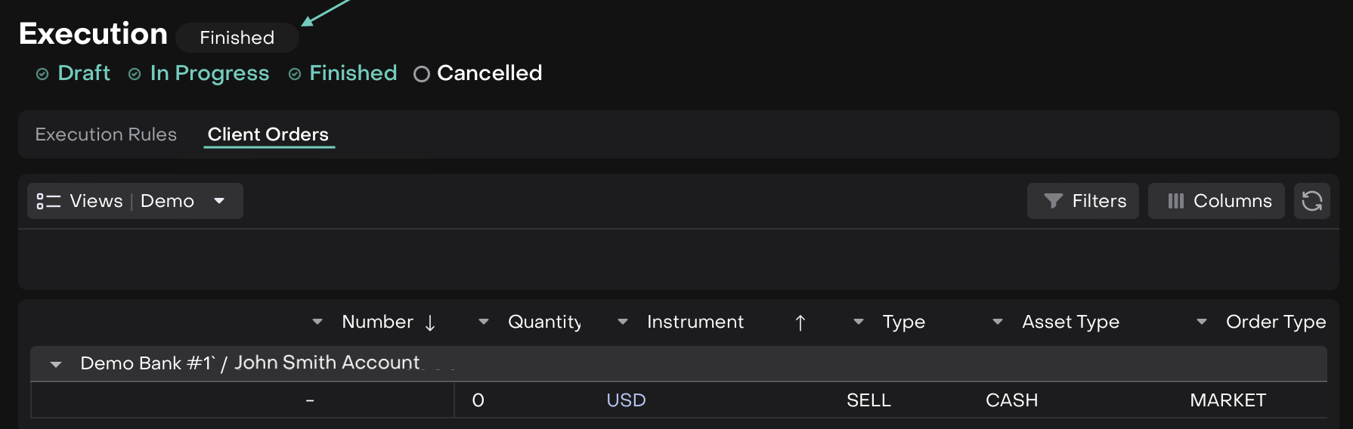Select the Finished status step
1353x429 pixels.
tap(352, 73)
